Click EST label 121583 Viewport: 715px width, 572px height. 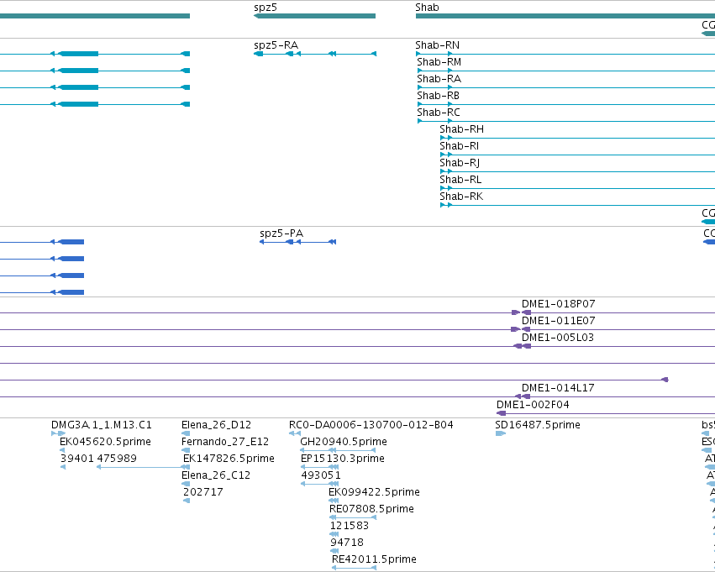pyautogui.click(x=350, y=526)
